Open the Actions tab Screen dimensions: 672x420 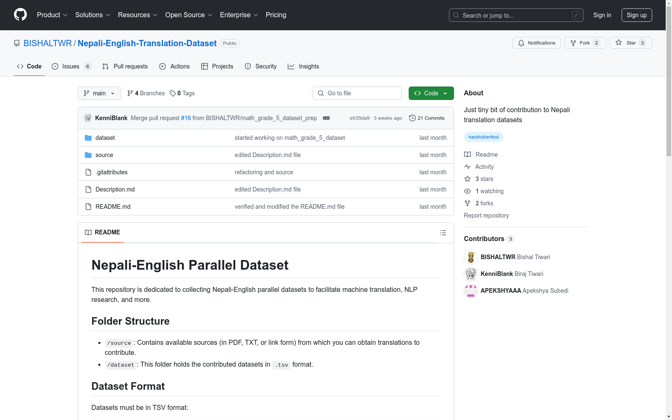pos(175,66)
